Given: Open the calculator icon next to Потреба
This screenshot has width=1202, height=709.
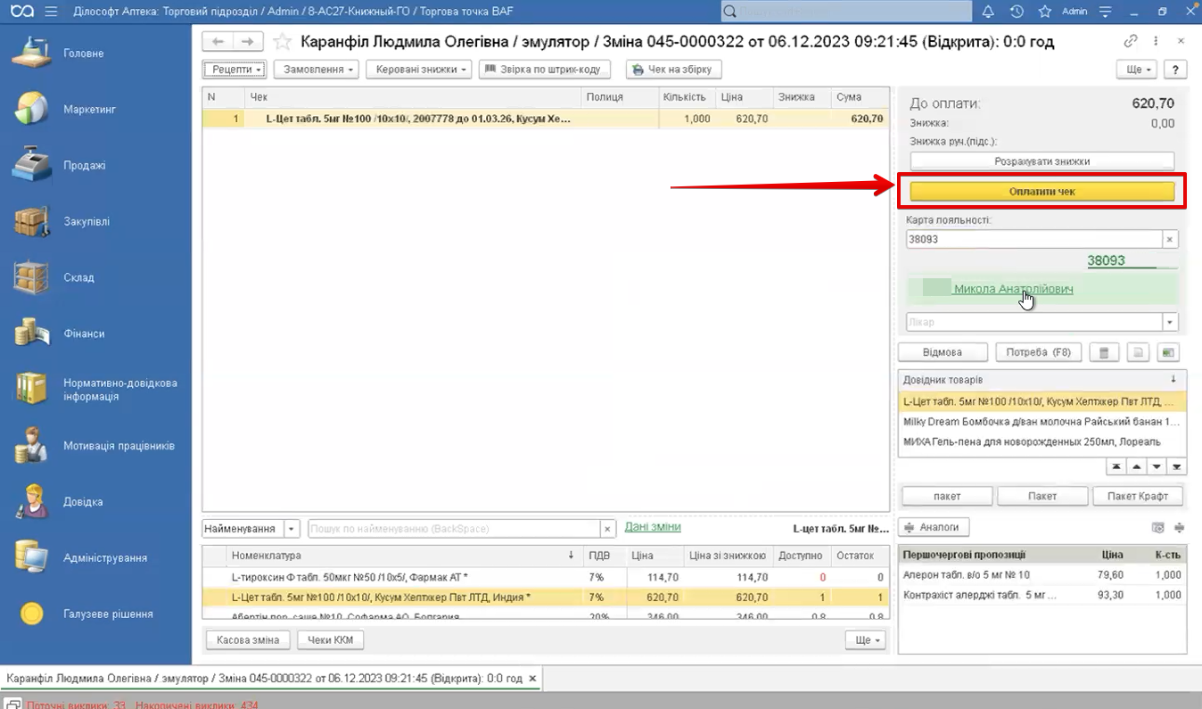Looking at the screenshot, I should (1104, 352).
